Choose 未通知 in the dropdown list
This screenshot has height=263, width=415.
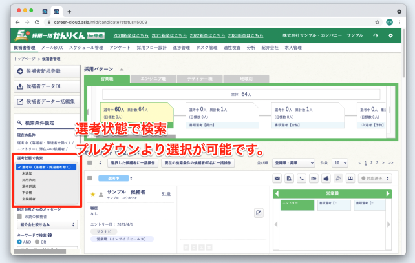(x=27, y=173)
